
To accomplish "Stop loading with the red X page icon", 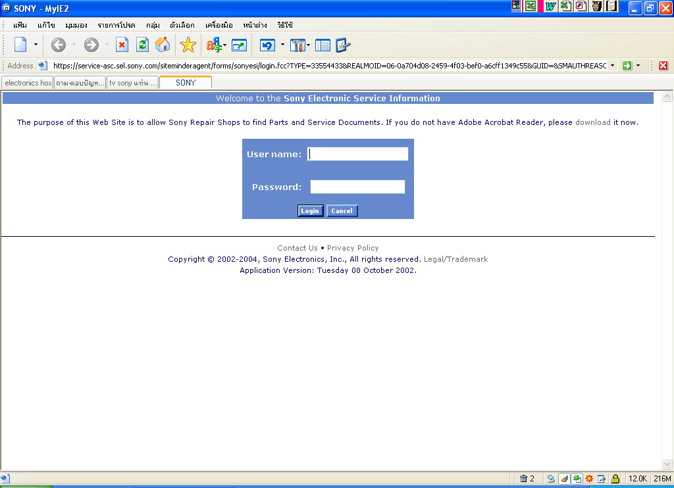I will (122, 45).
